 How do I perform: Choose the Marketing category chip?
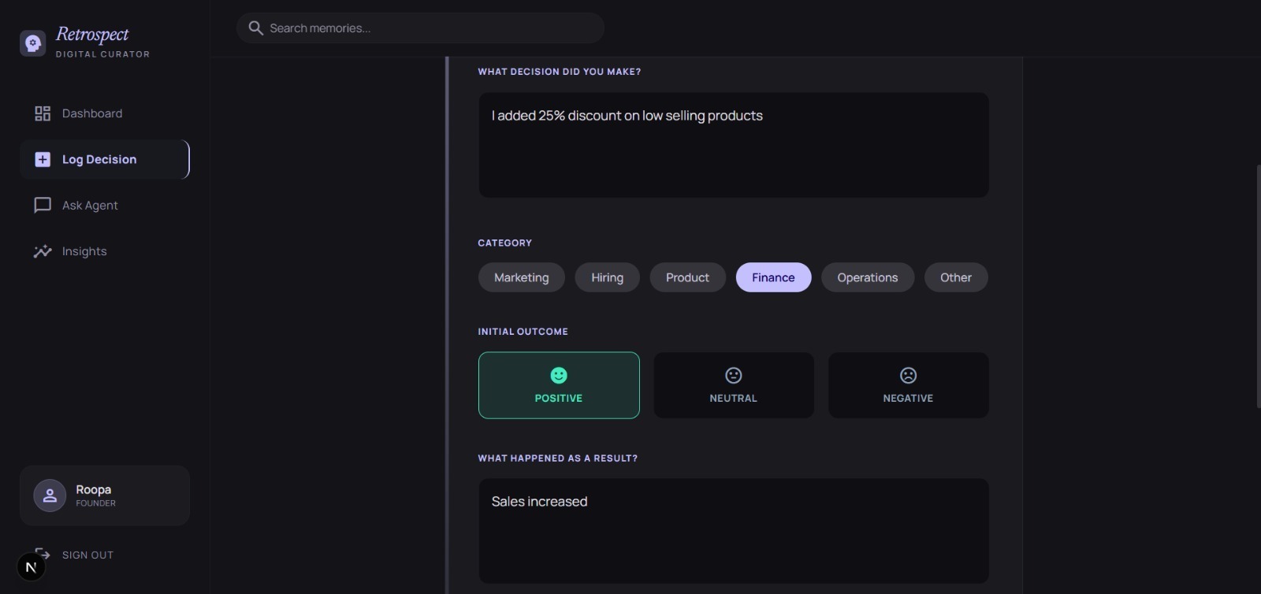521,277
